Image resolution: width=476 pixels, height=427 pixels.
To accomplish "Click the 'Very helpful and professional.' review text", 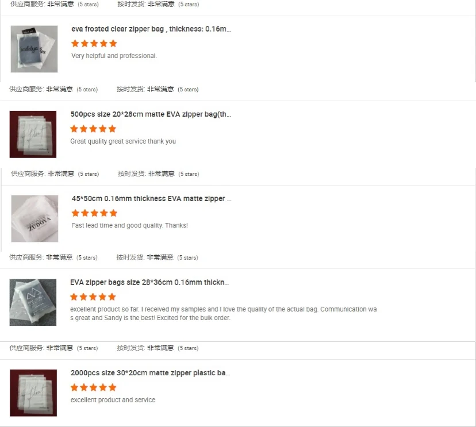I will coord(114,56).
